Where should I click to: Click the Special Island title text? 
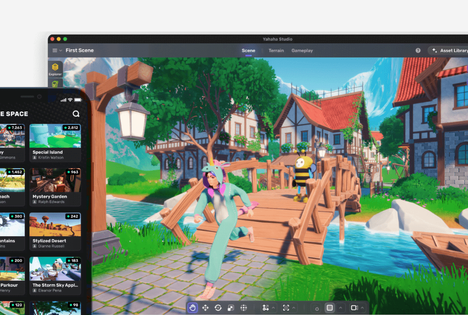point(47,152)
